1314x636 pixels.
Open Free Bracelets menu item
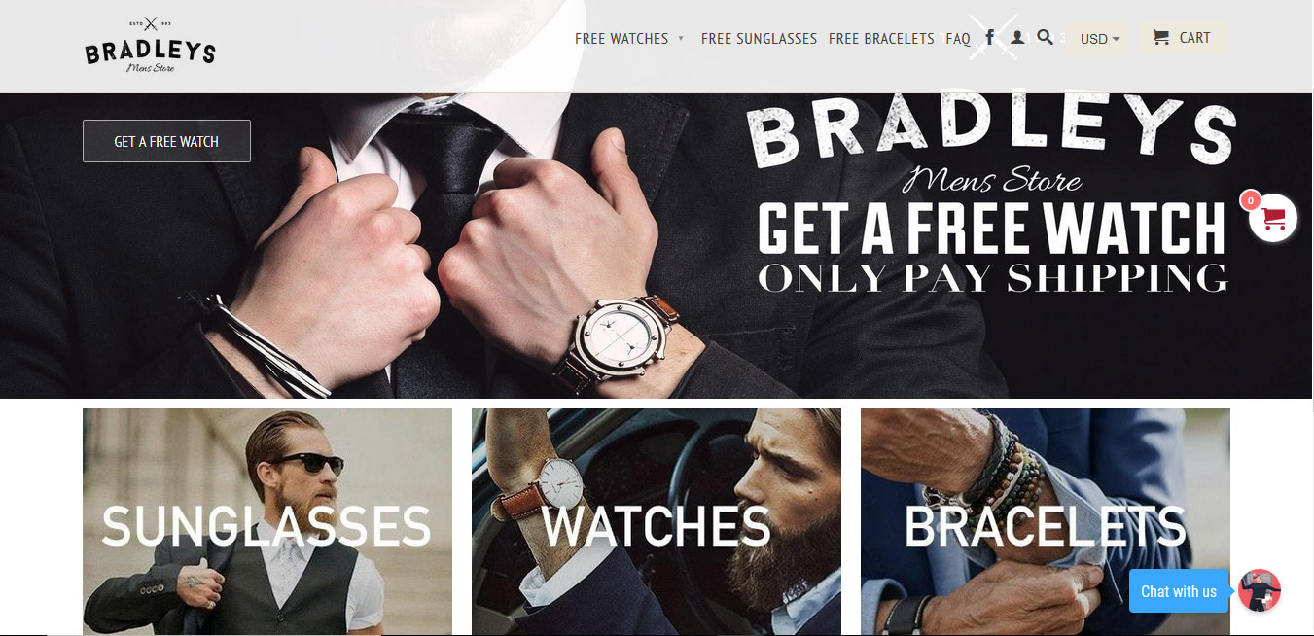point(881,39)
